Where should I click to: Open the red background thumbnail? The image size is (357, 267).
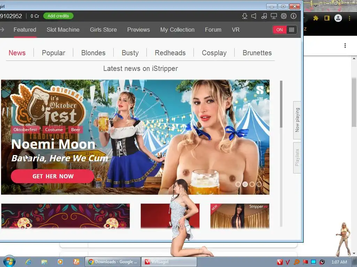click(170, 216)
